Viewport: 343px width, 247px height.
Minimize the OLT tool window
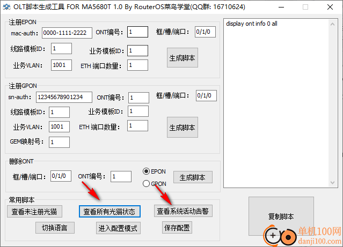click(x=281, y=7)
